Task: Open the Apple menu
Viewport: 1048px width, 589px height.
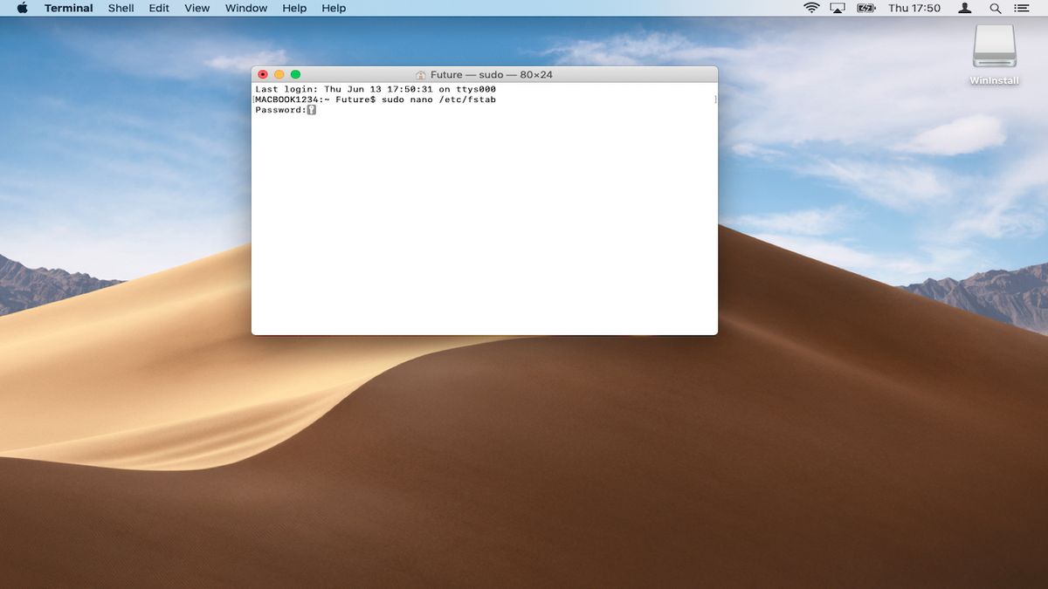Action: (x=21, y=8)
